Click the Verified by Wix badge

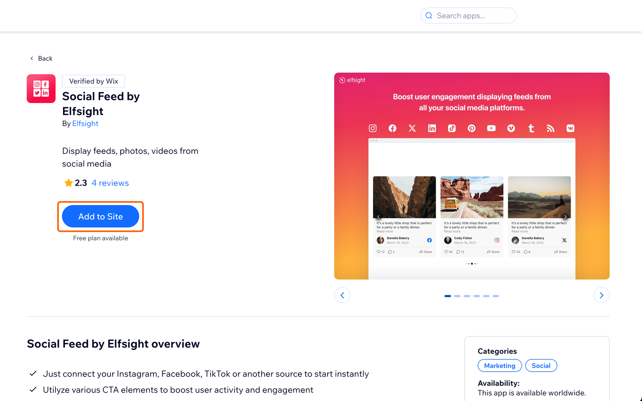click(x=94, y=81)
